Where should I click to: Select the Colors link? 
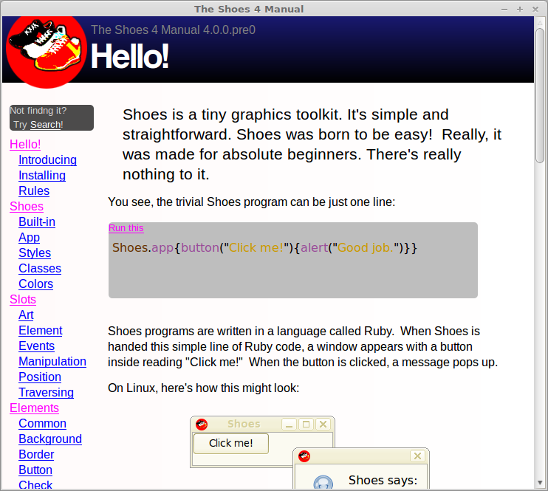tap(35, 284)
